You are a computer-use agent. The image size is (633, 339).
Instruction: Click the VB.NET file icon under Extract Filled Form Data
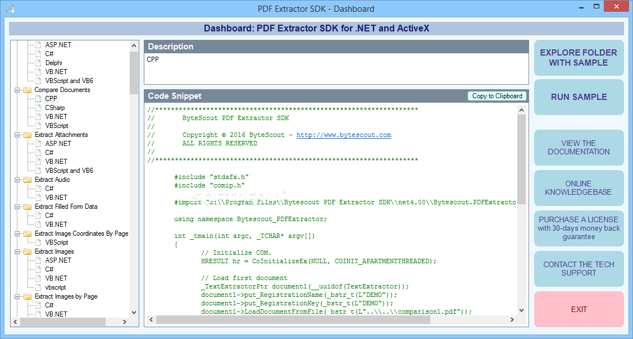pos(38,225)
